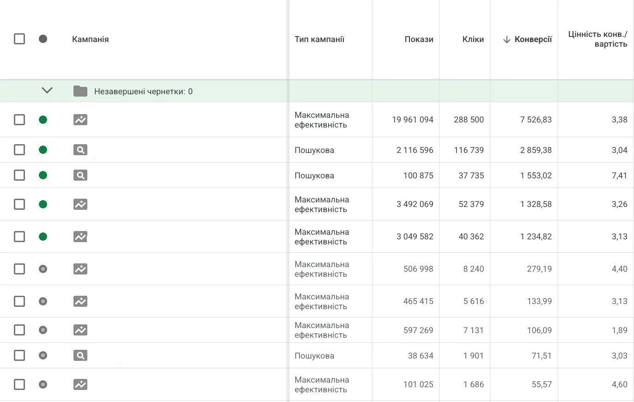Viewport: 634px width, 402px height.
Task: Tick checkbox for the 19 961 094 impressions campaign
Action: (19, 120)
